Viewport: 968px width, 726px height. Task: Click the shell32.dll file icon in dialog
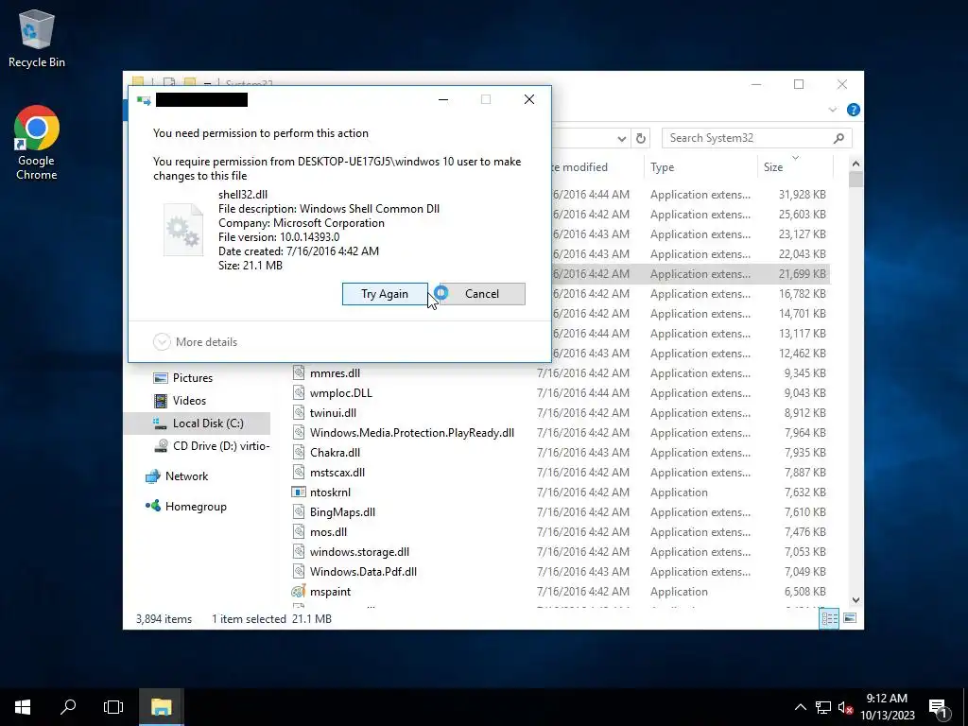[x=182, y=230]
